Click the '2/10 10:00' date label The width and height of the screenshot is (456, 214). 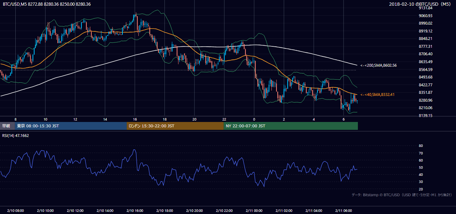pyautogui.click(x=45, y=211)
